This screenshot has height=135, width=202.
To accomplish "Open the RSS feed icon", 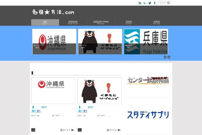I will pyautogui.click(x=140, y=3).
